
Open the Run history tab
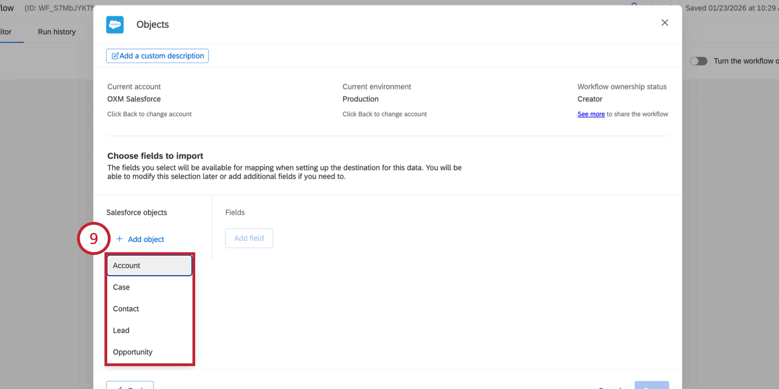pyautogui.click(x=57, y=32)
